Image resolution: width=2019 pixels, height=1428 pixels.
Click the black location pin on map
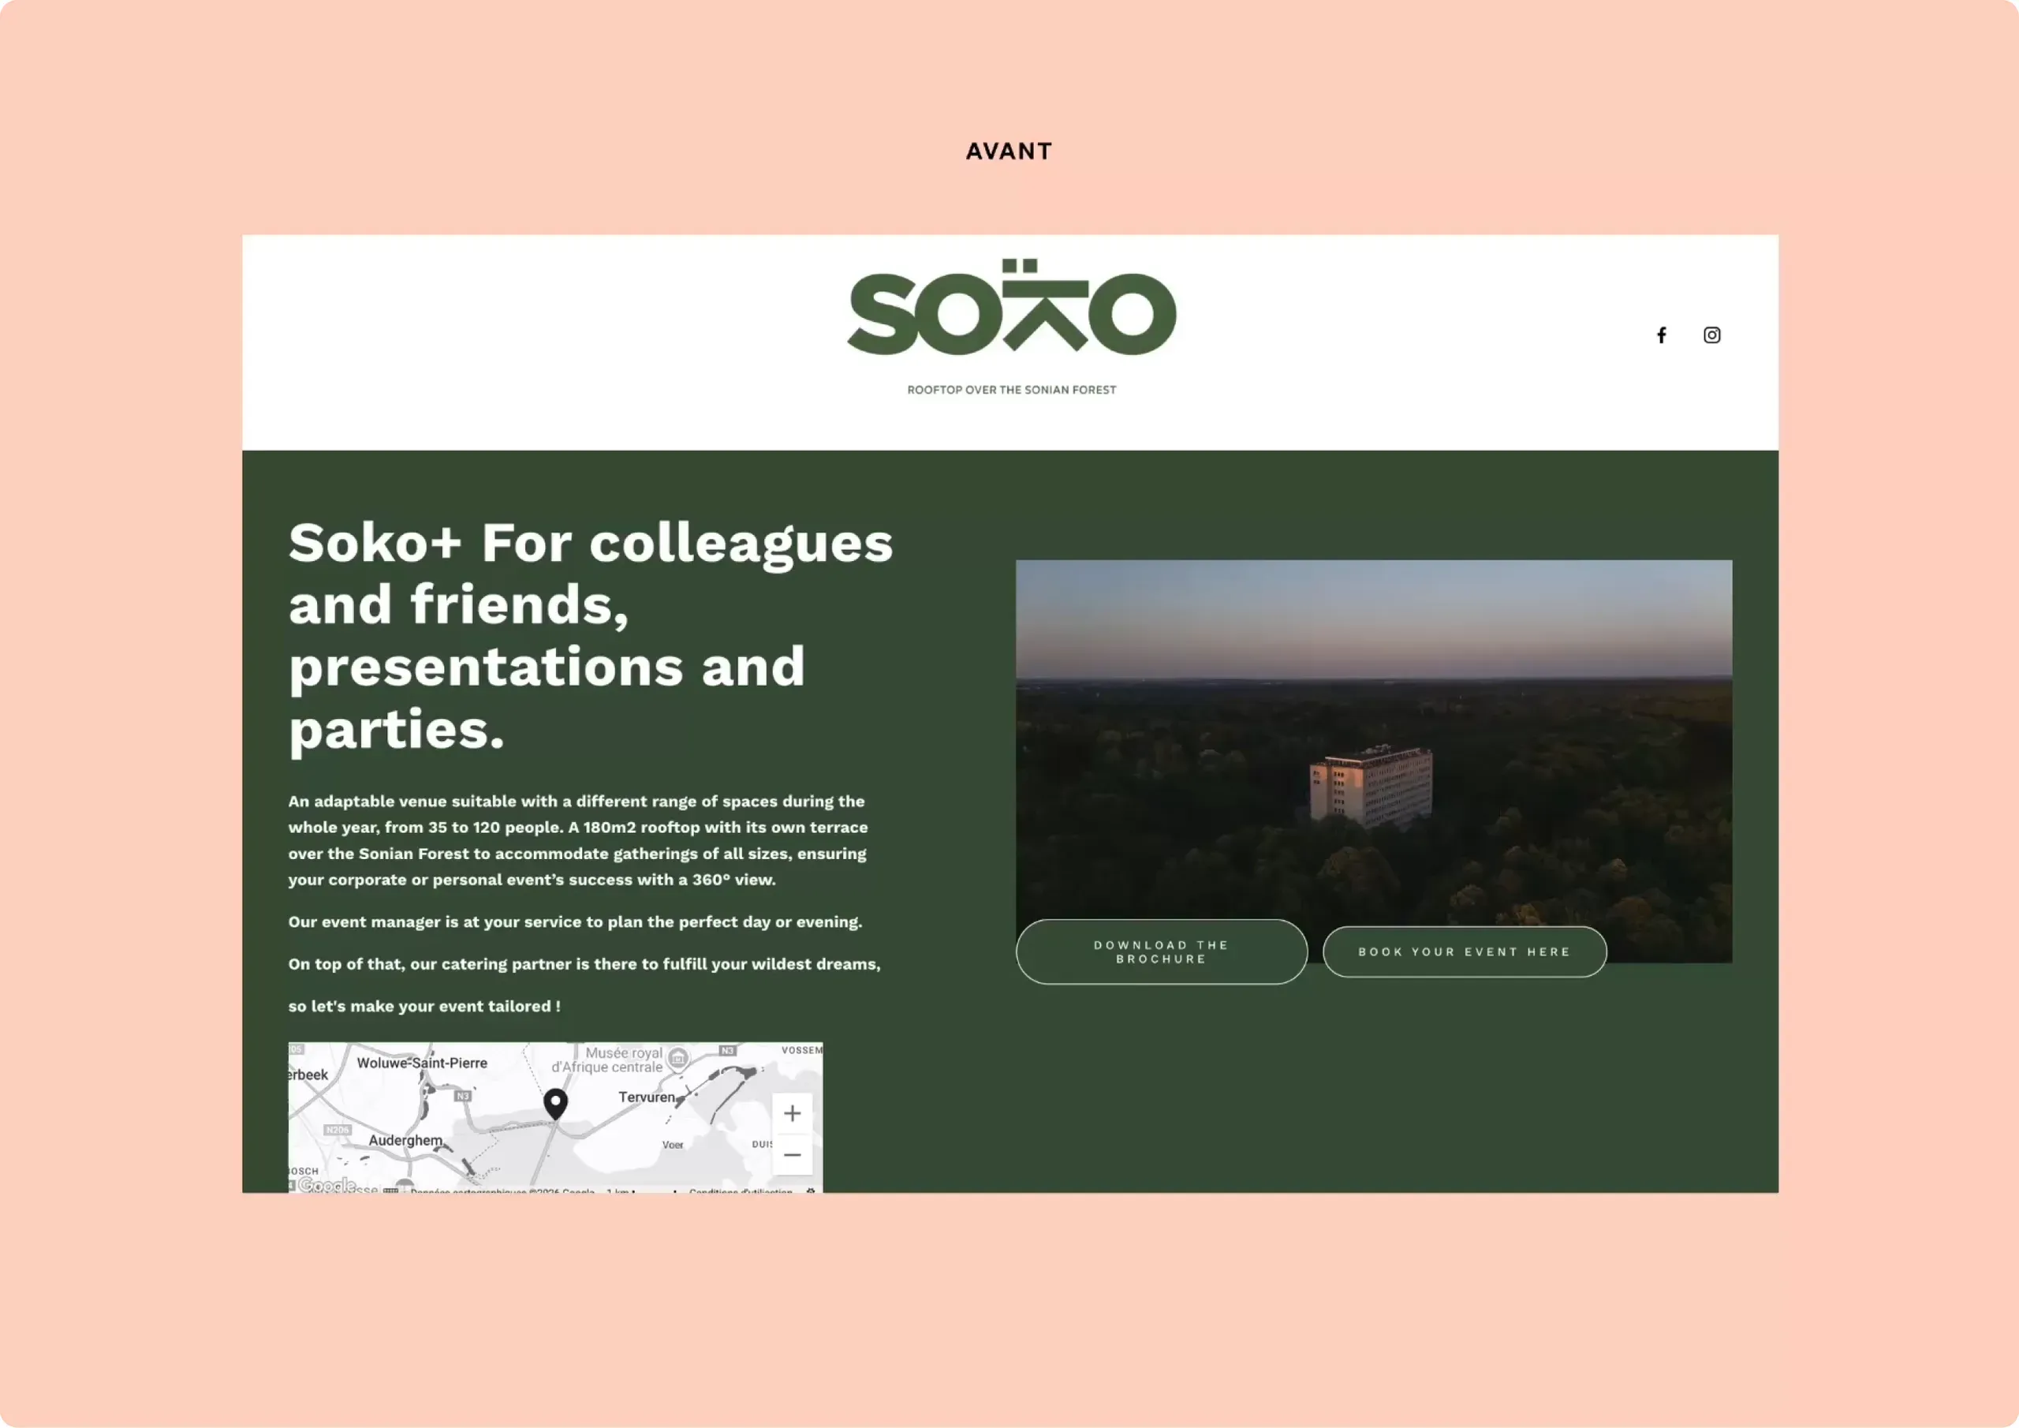pyautogui.click(x=555, y=1105)
